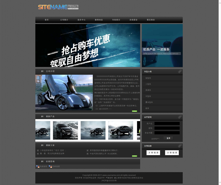Click the tag icon in 会员登陆 header

[x=180, y=117]
